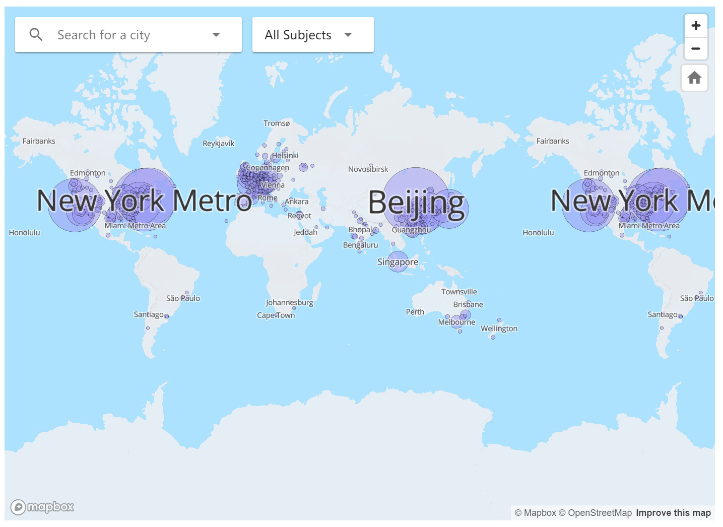The image size is (723, 527).
Task: Open the Mapbox copyright attribution link
Action: [535, 513]
